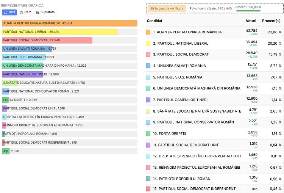The height and width of the screenshot is (193, 284).
Task: Select the table row '1. ALIANȚA PENTRU UNIREA ROMÂNILOR'
Action: [x=215, y=32]
